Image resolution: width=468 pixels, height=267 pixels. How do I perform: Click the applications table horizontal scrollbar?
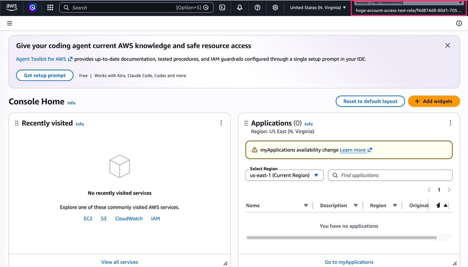point(341,238)
